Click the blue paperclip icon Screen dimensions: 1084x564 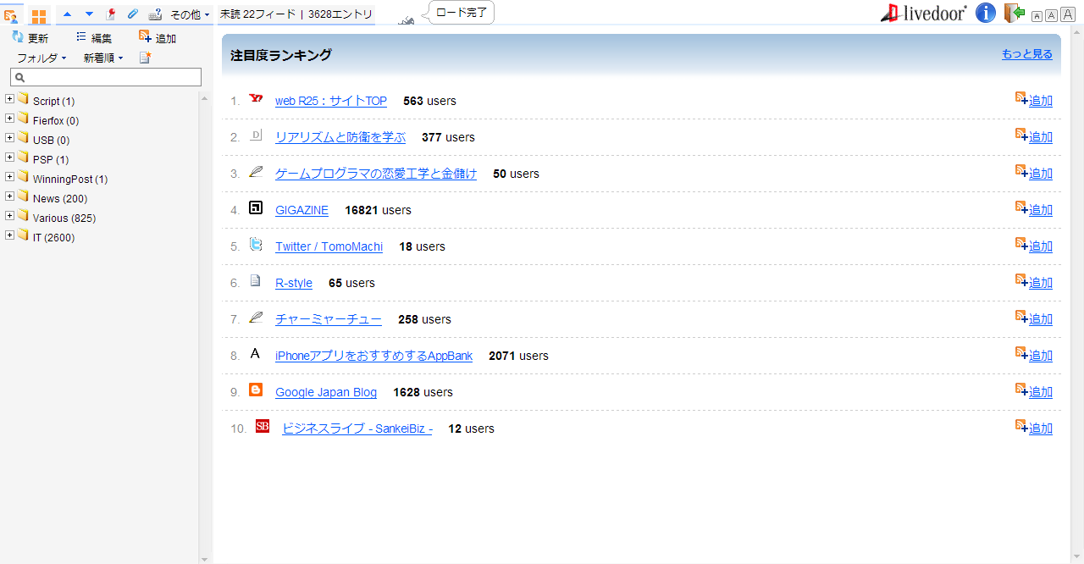[x=133, y=14]
